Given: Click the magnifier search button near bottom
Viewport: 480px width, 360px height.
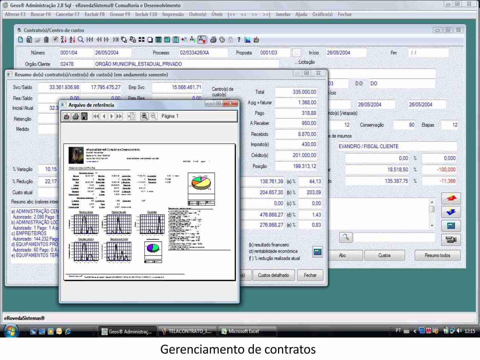Looking at the screenshot, I should coord(346,237).
